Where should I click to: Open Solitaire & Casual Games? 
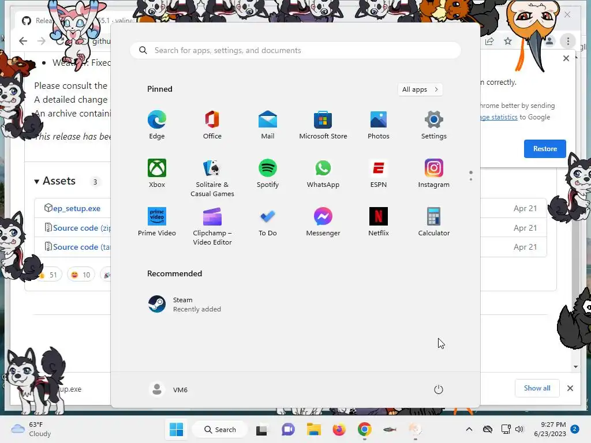point(212,178)
